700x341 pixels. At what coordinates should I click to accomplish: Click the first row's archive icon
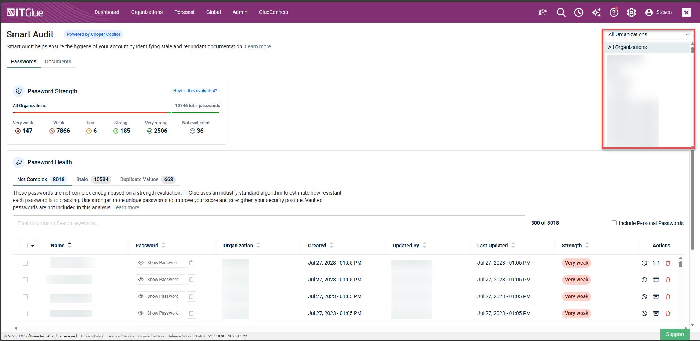click(656, 263)
